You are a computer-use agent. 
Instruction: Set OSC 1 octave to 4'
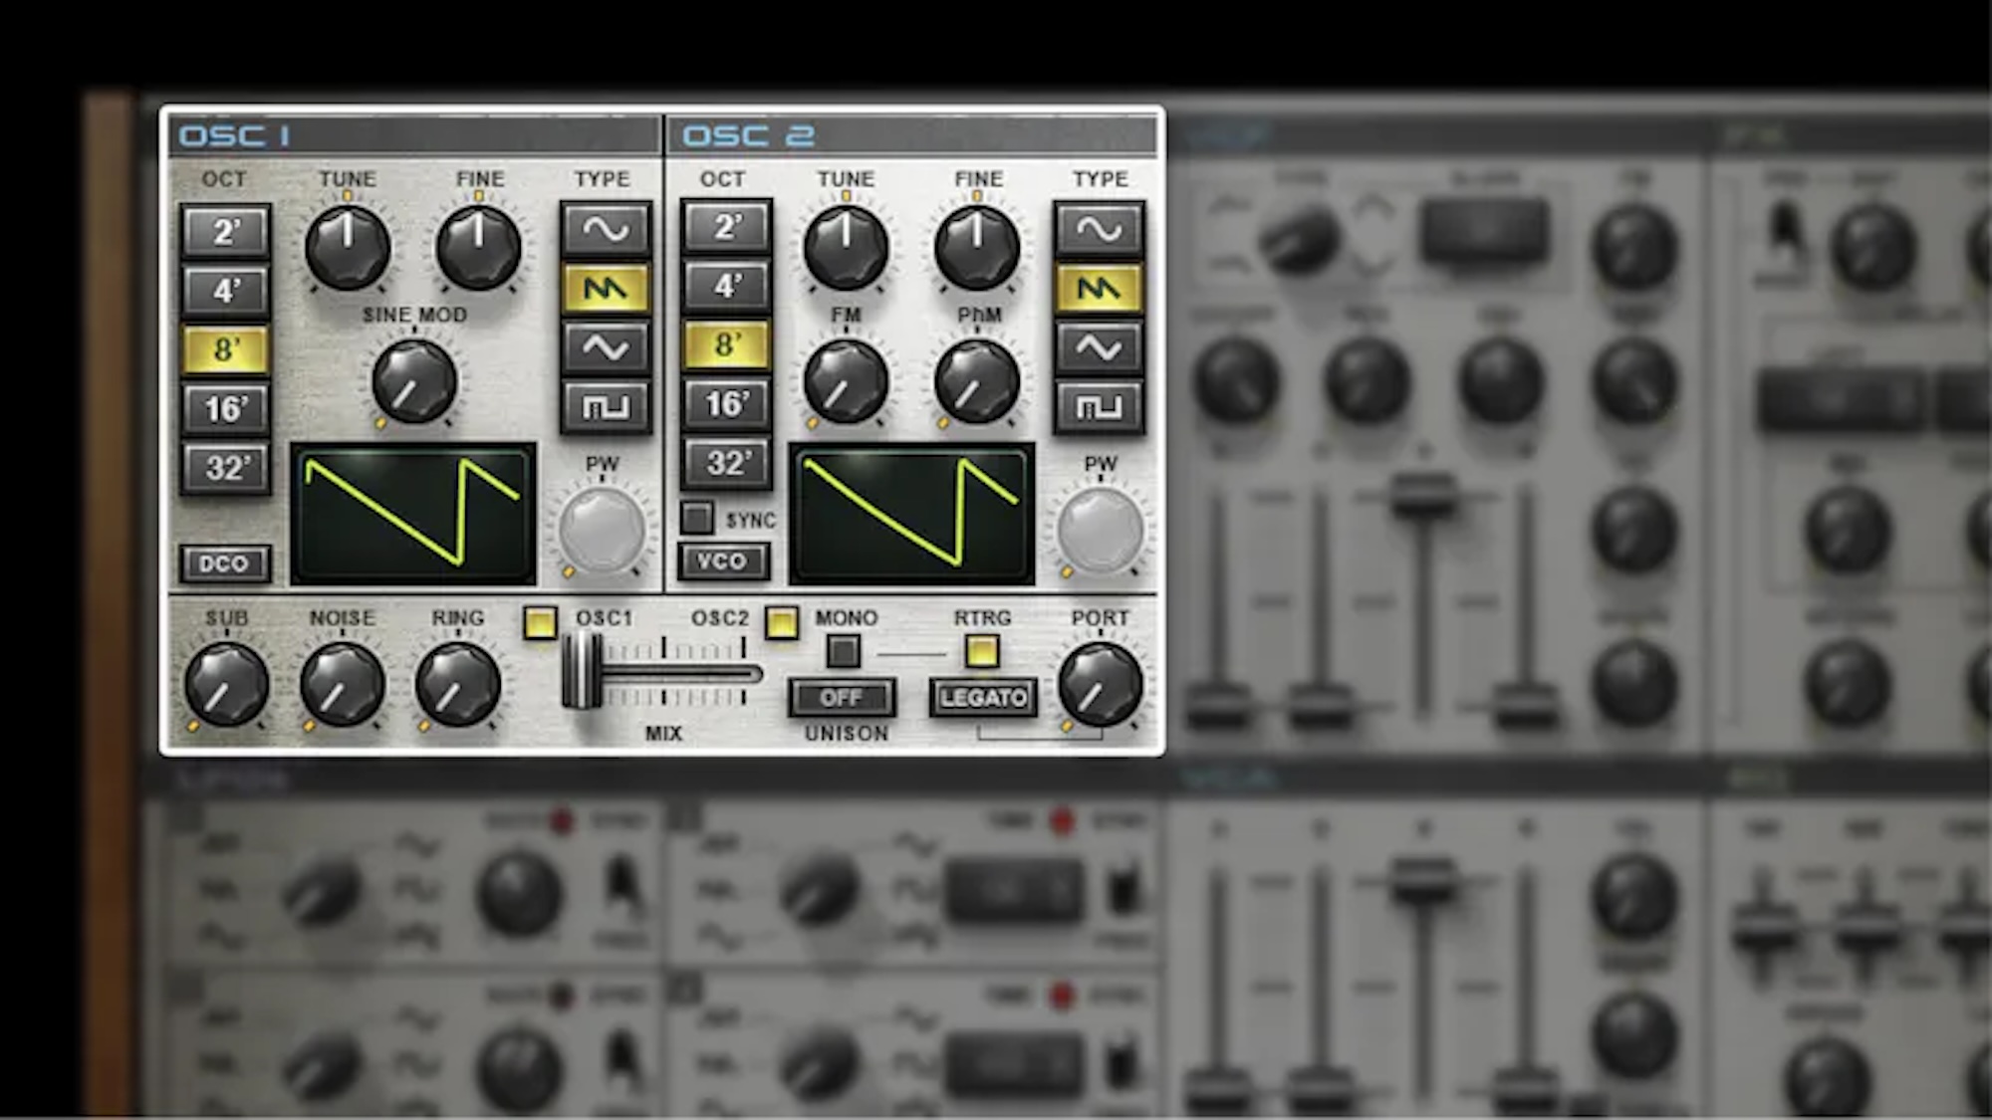click(x=226, y=291)
